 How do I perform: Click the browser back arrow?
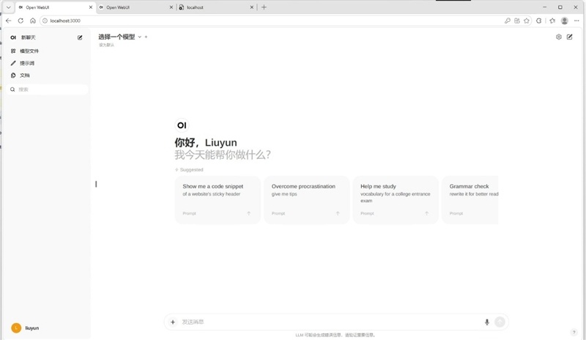click(x=9, y=21)
